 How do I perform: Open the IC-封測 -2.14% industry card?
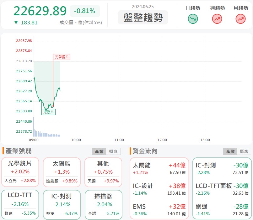tap(62, 205)
